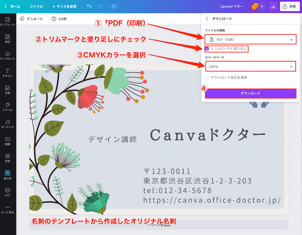Image resolution: width=302 pixels, height=235 pixels.
Task: Click the アニメート animate button
Action: click(x=31, y=18)
